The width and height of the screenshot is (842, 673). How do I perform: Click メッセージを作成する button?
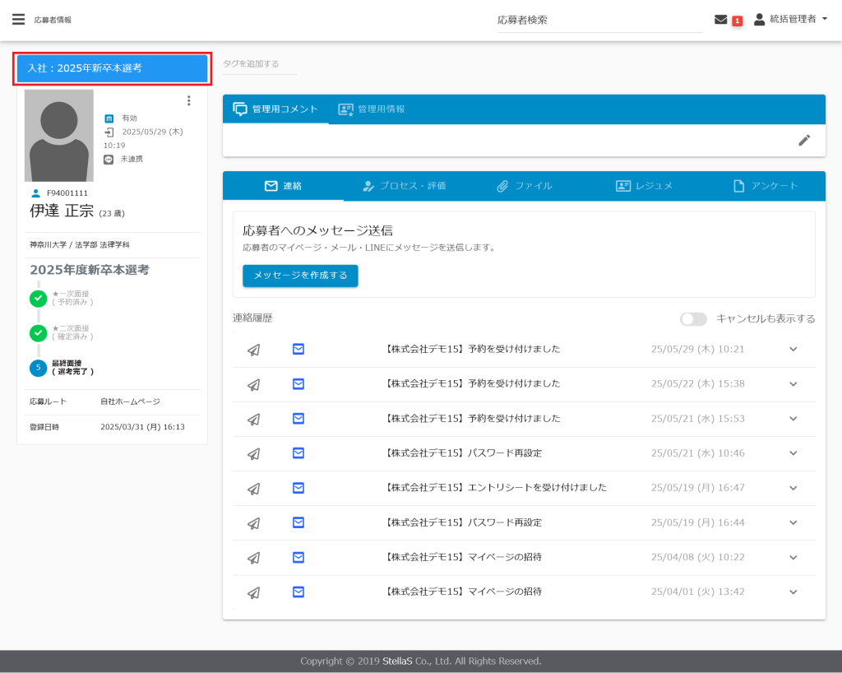click(300, 276)
